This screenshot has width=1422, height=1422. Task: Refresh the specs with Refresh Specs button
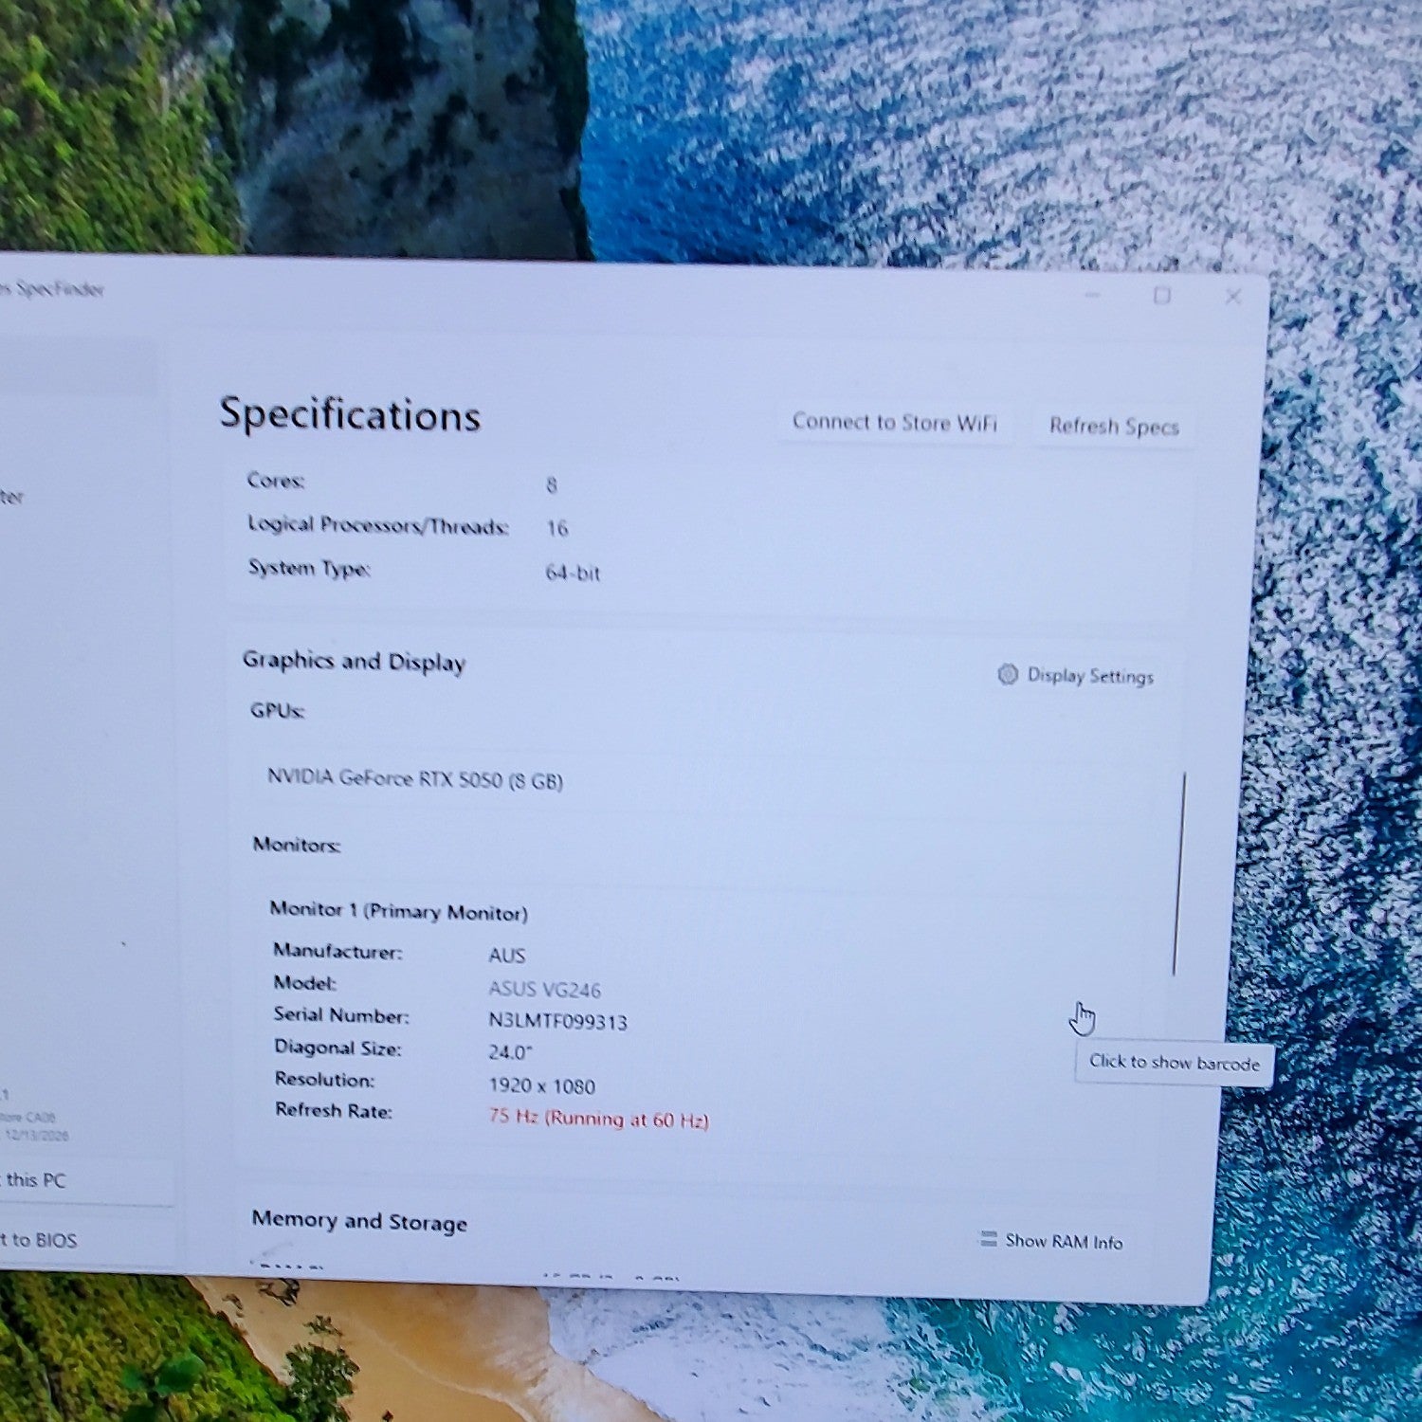(x=1113, y=427)
